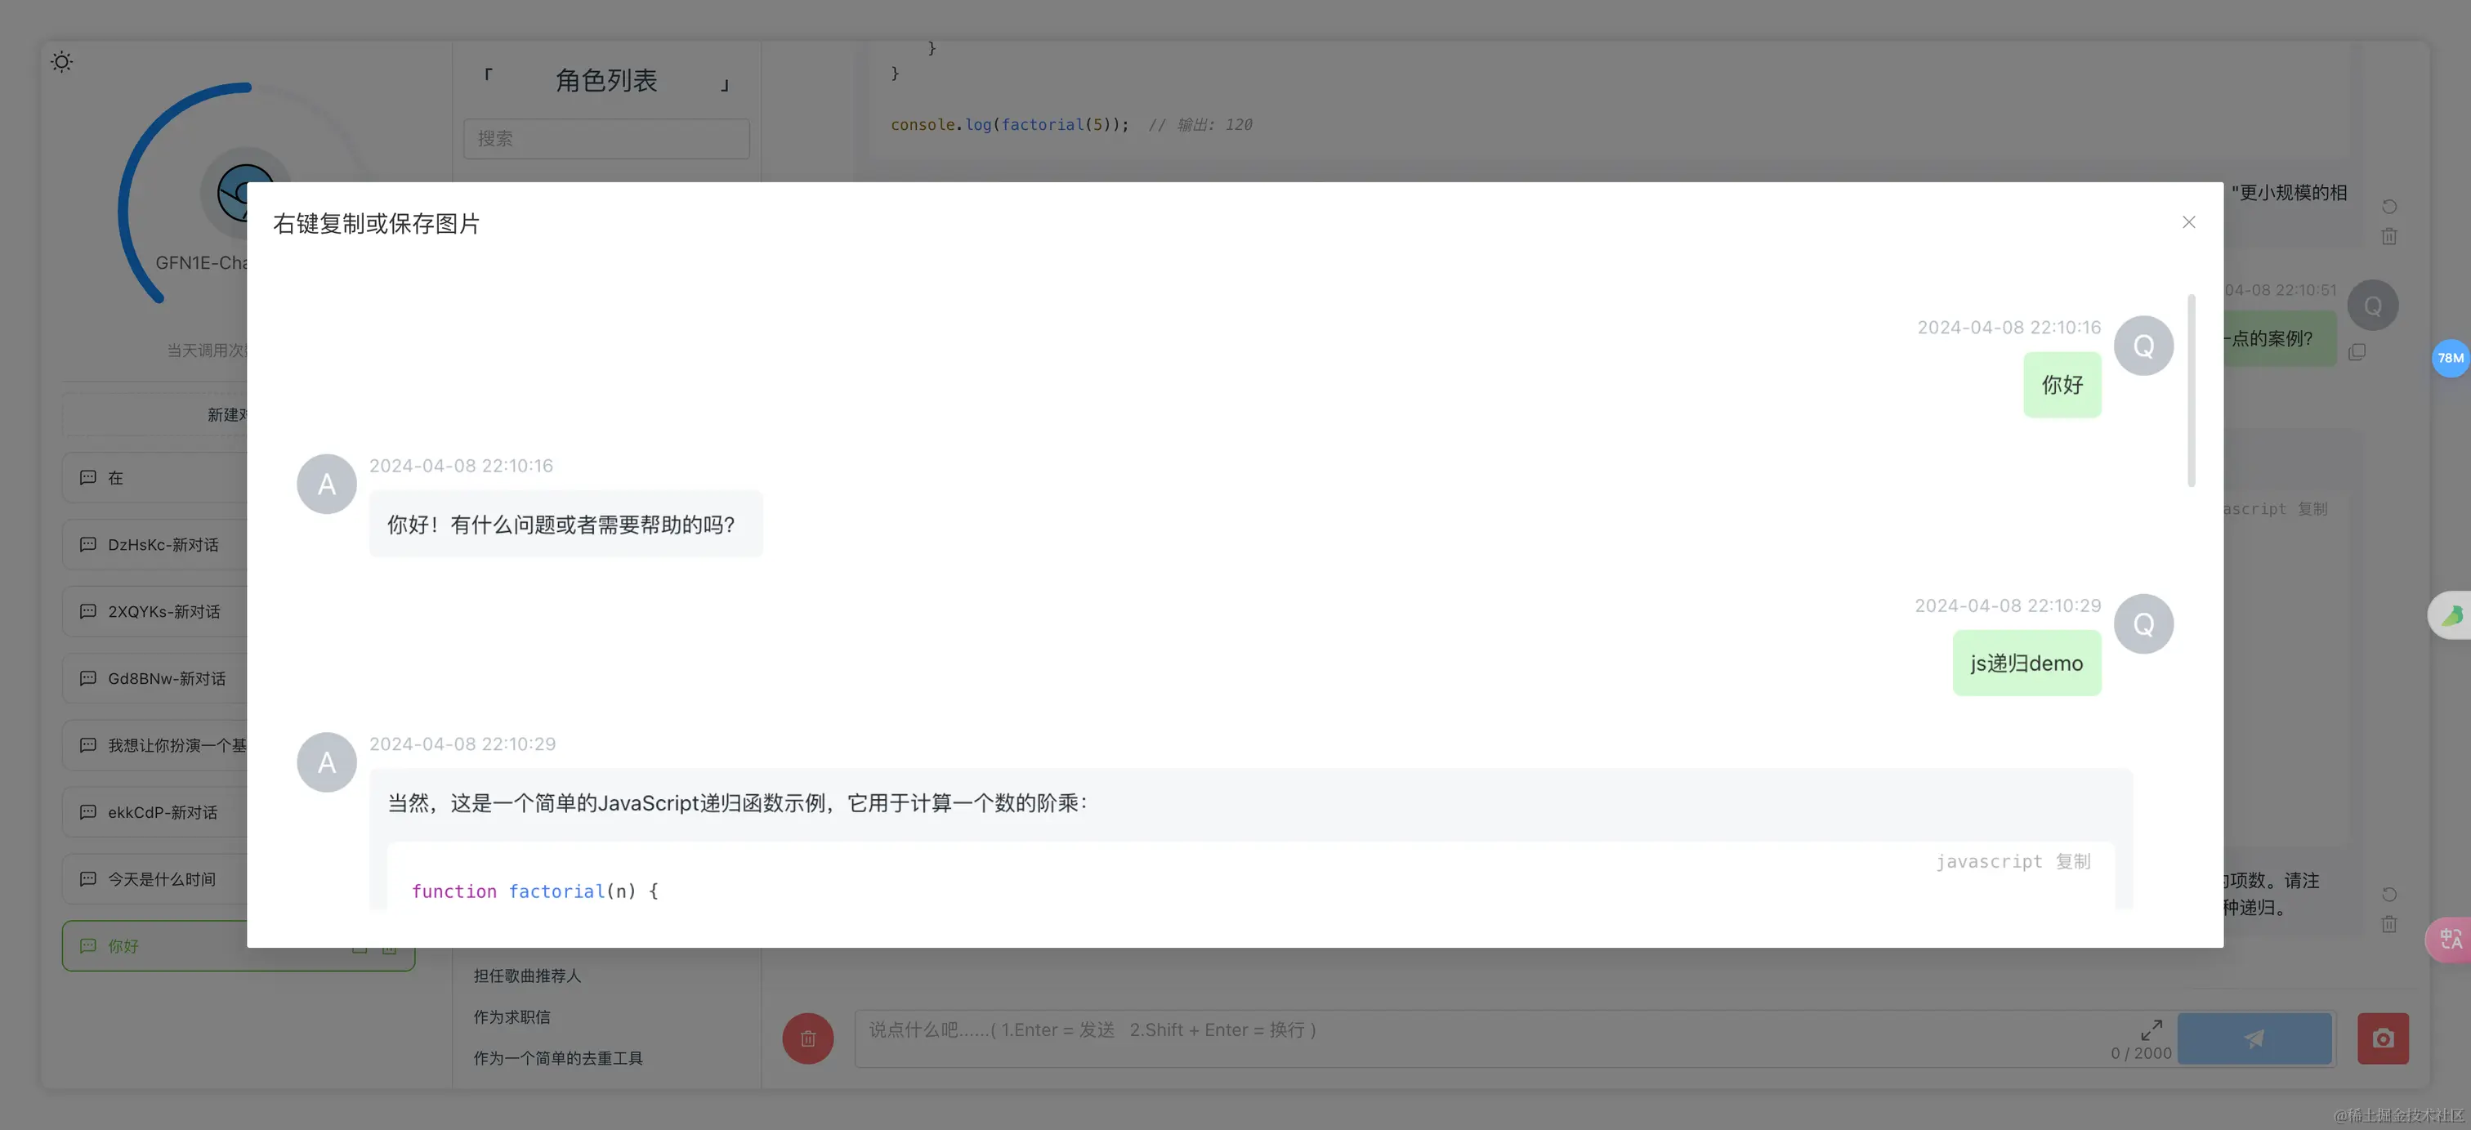2471x1130 pixels.
Task: Copy the javascript code snippet with 复制
Action: [x=2073, y=861]
